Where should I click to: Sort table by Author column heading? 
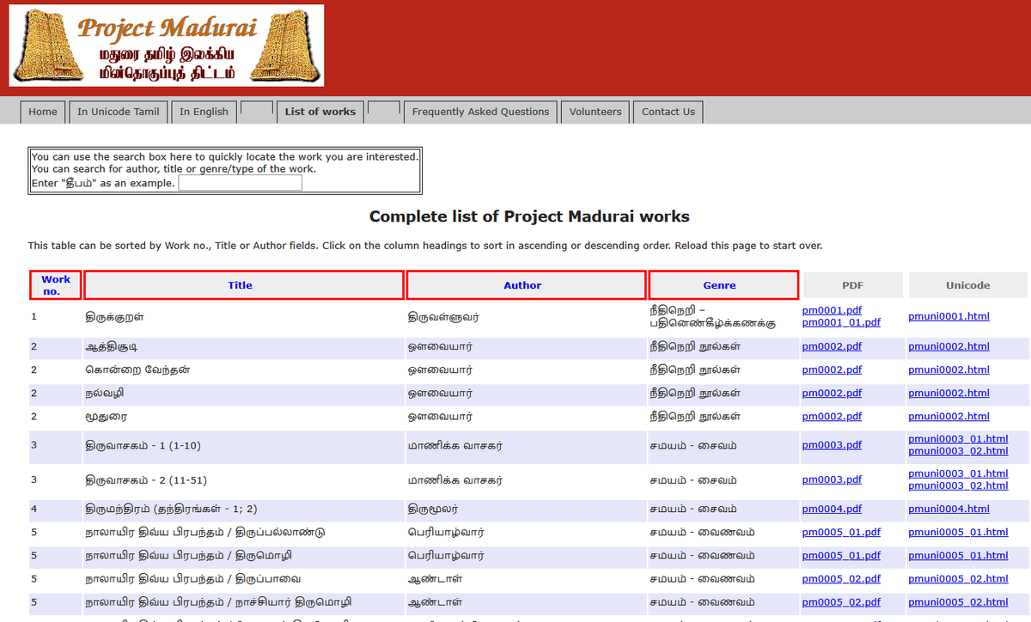[527, 285]
